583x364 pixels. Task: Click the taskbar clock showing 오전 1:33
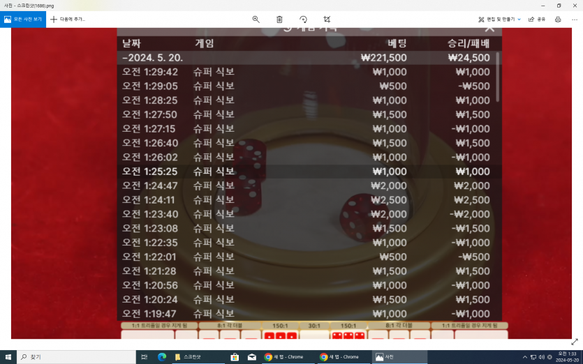click(568, 357)
